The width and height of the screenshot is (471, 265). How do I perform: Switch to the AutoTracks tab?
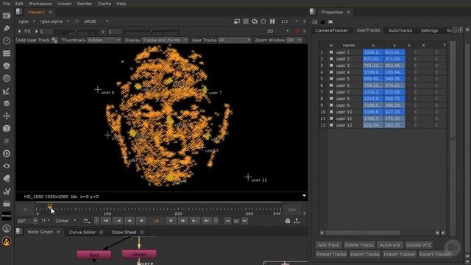pyautogui.click(x=400, y=30)
